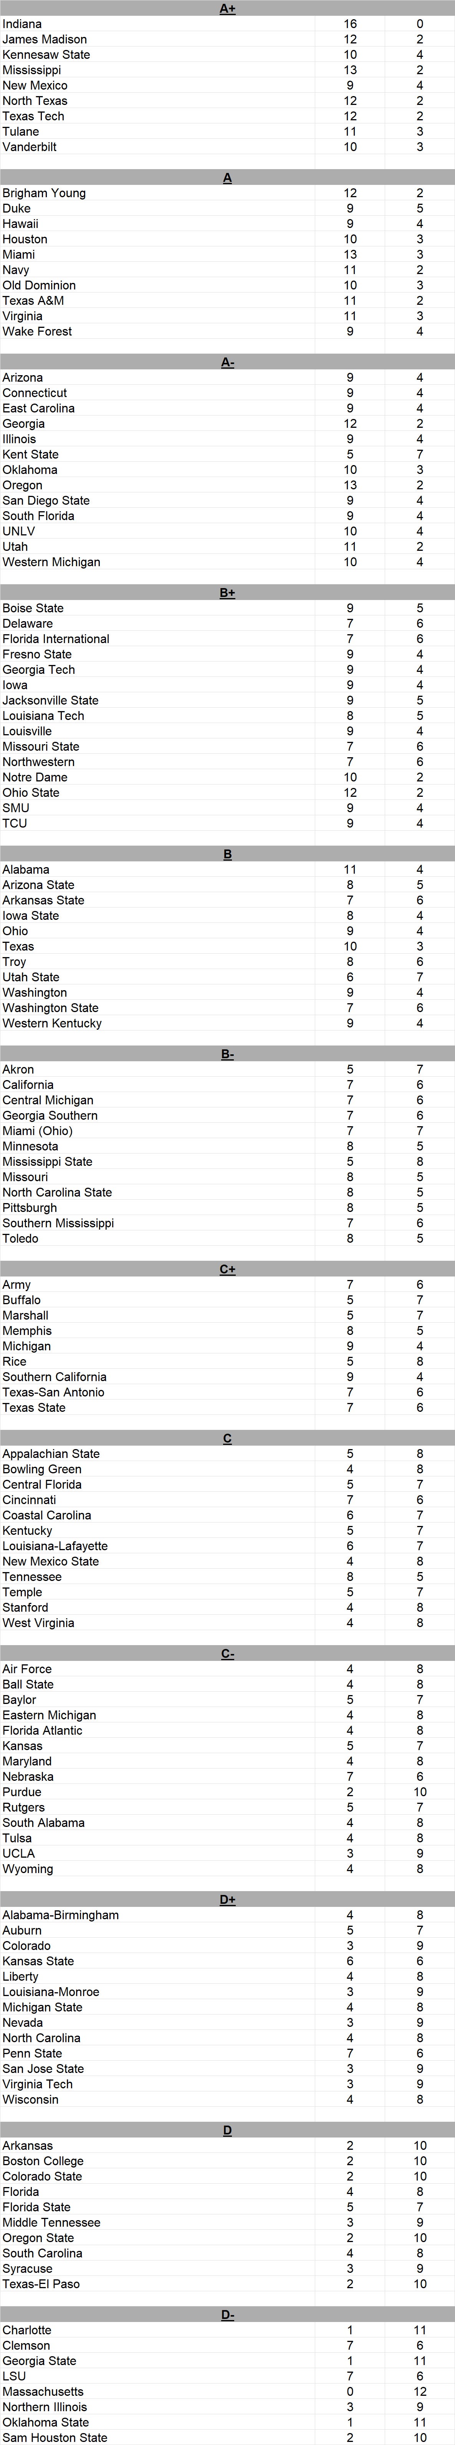Click the Western Michigan team name
The image size is (455, 2445).
tap(51, 562)
